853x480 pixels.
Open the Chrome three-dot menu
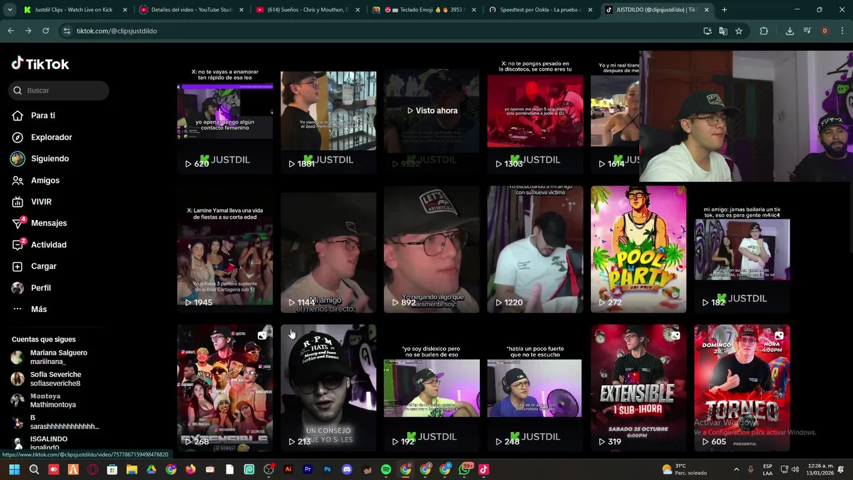[x=842, y=31]
